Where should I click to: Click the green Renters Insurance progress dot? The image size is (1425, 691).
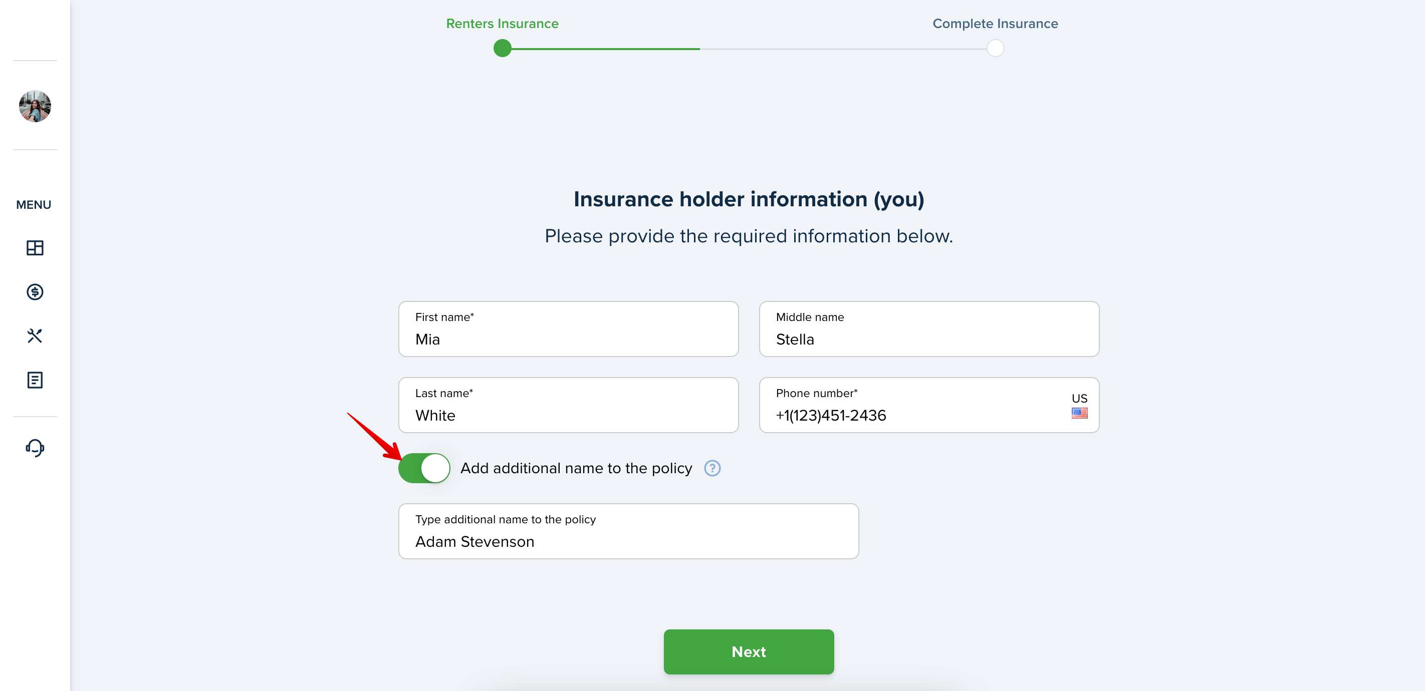pyautogui.click(x=502, y=49)
